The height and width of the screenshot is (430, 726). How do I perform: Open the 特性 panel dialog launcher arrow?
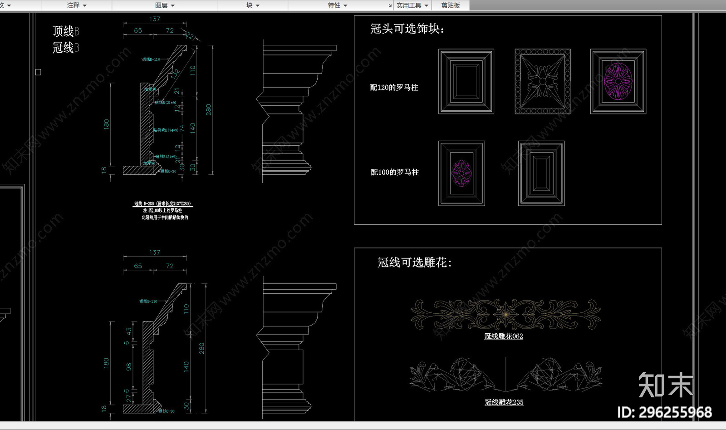390,5
